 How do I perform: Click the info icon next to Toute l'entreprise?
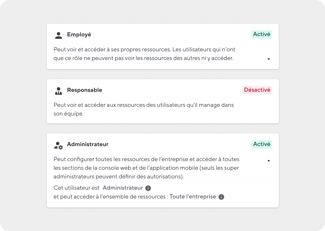[221, 197]
